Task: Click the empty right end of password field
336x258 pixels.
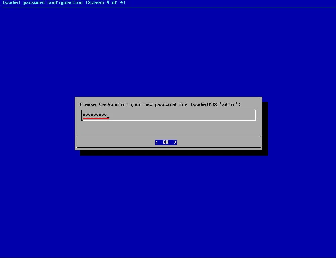Action: click(235, 115)
